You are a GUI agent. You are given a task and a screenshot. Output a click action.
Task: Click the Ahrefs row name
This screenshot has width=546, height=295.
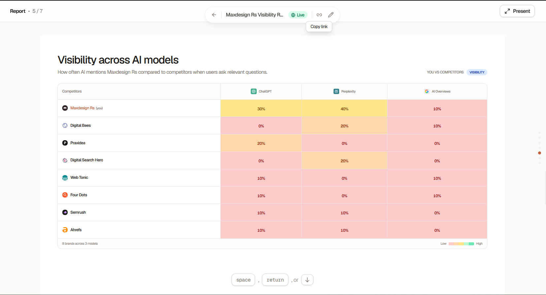tap(76, 230)
